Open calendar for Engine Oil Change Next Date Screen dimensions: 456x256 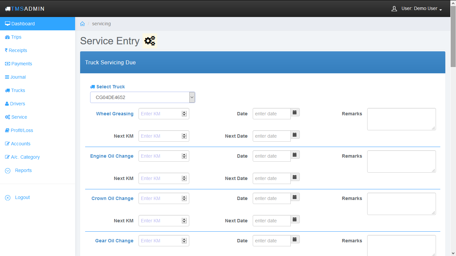tap(295, 177)
